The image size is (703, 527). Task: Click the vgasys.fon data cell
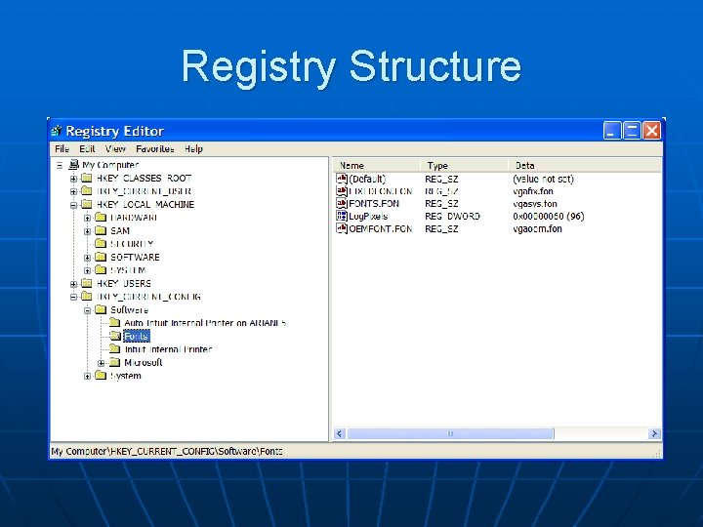[535, 203]
